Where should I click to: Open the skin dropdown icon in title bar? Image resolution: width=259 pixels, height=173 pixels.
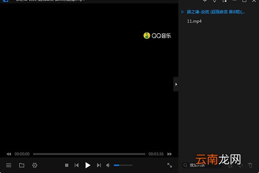[214, 1]
